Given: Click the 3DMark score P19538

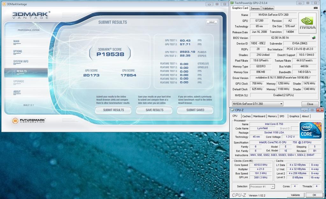Looking at the screenshot, I should (110, 54).
